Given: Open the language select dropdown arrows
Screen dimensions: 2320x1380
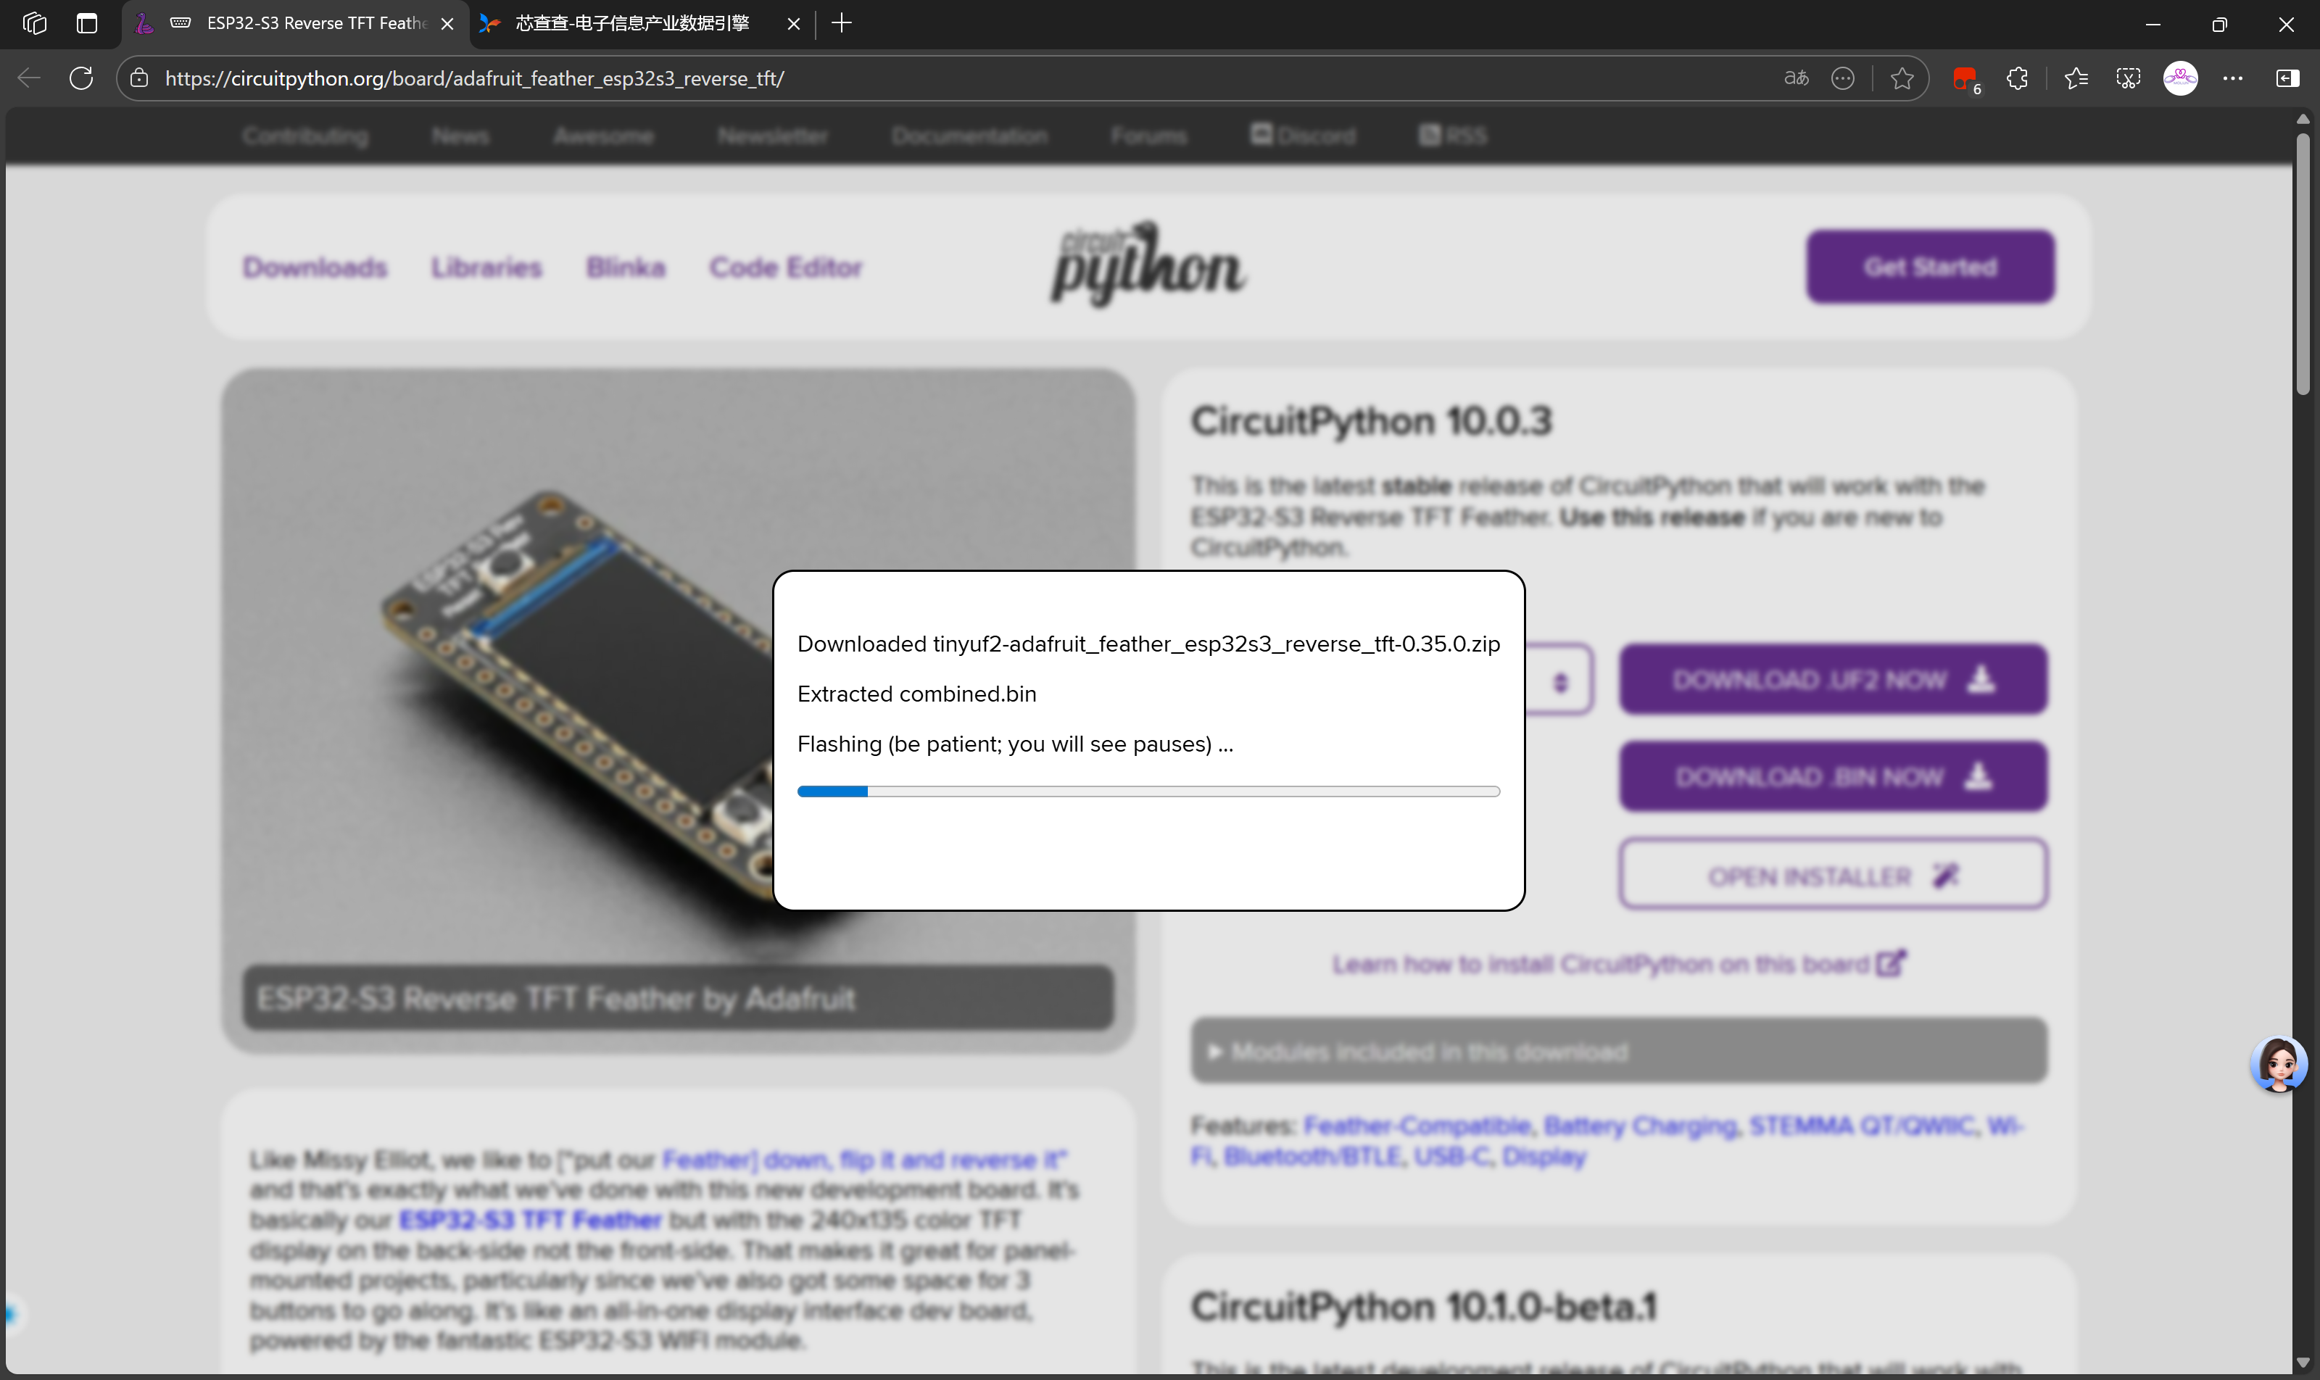Looking at the screenshot, I should [x=1561, y=681].
